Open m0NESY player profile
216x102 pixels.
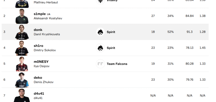tap(41, 62)
